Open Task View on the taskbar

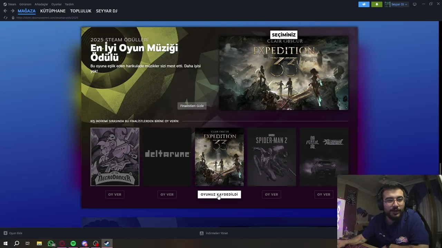28,244
